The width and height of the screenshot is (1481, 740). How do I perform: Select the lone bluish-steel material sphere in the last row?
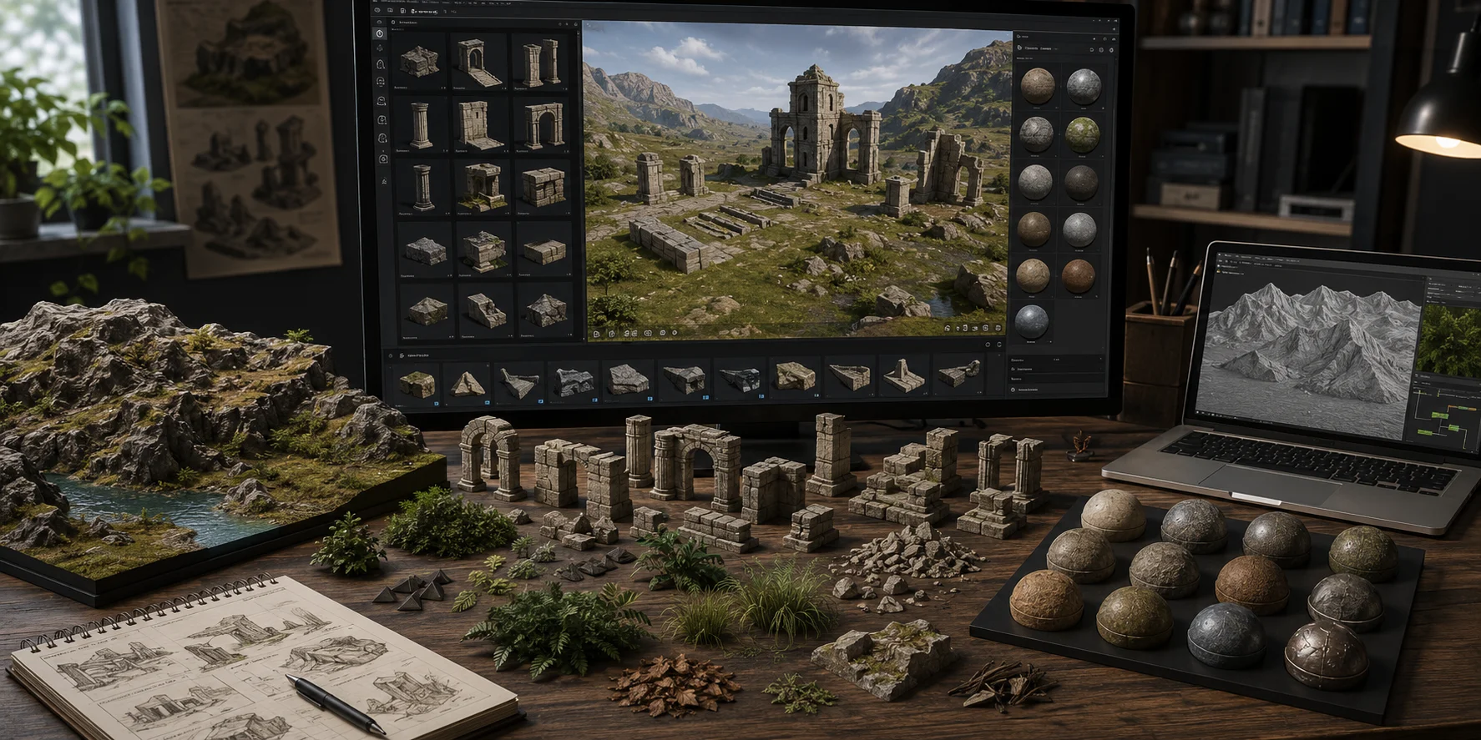(x=1031, y=322)
